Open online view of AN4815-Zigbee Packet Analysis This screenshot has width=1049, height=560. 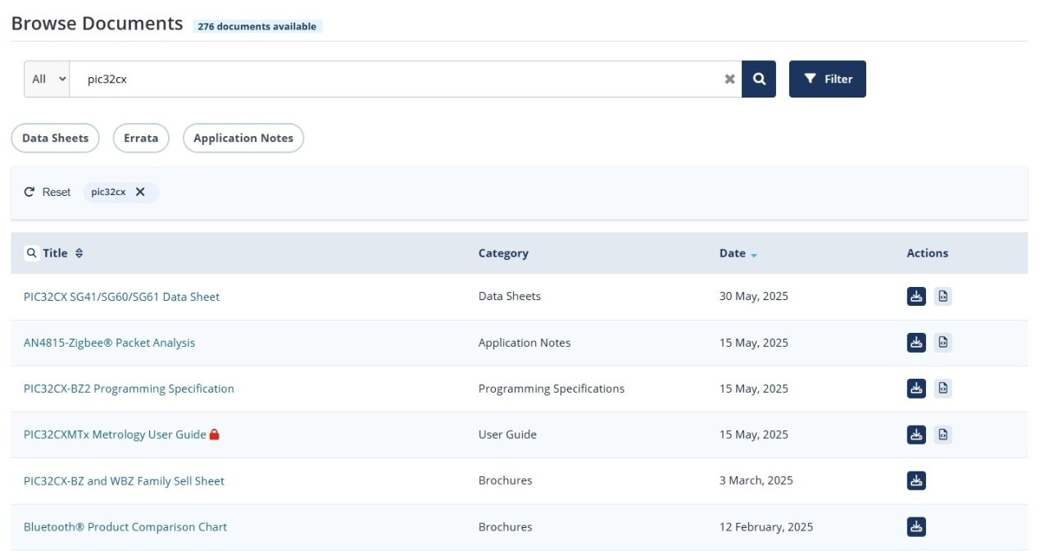[x=943, y=342]
